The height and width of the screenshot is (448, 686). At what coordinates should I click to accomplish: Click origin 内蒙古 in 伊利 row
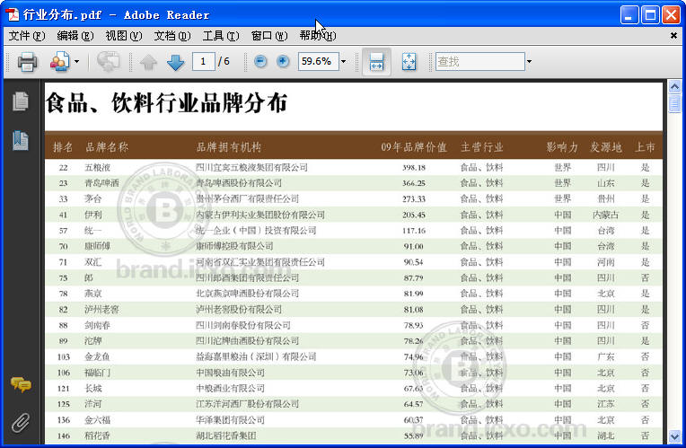(606, 215)
